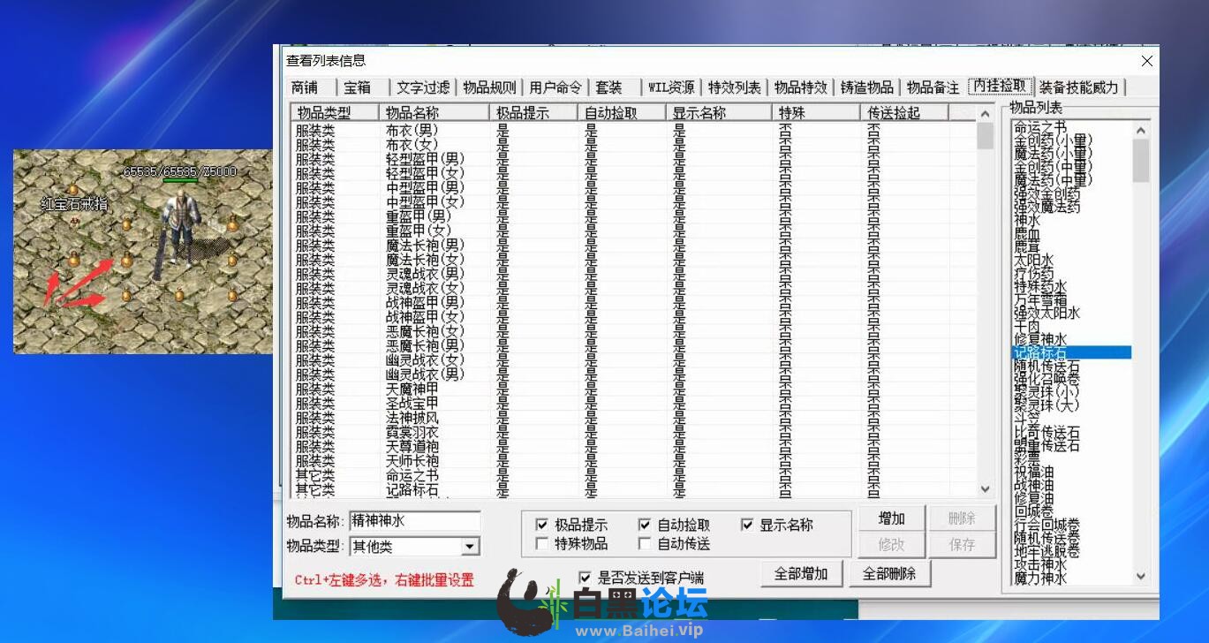Viewport: 1209px width, 643px height.
Task: Go to the 用户命令 tab
Action: tap(555, 87)
